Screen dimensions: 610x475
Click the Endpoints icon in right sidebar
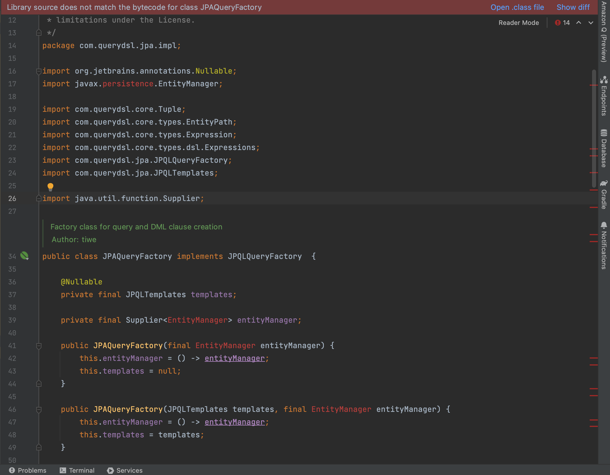click(604, 80)
